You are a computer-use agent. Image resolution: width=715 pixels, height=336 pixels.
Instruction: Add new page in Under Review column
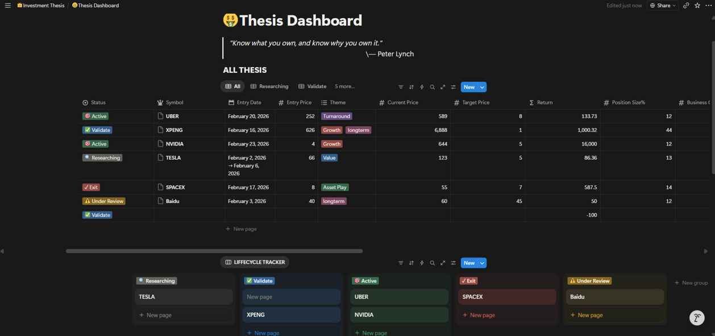coord(615,315)
